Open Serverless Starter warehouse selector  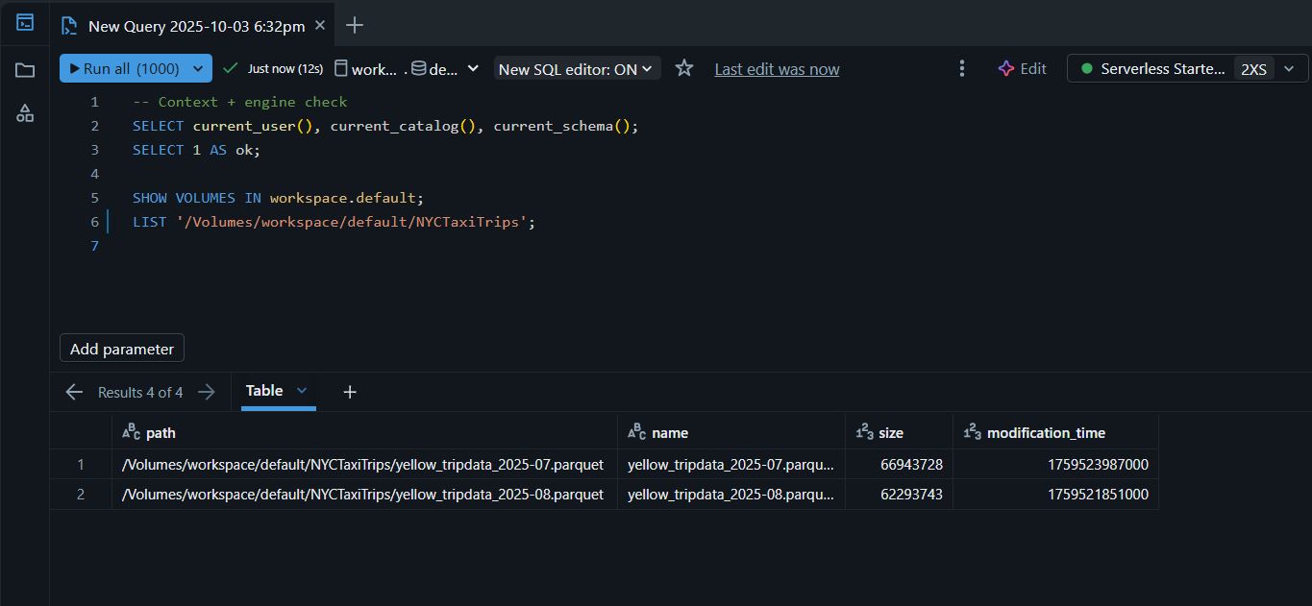click(1187, 68)
